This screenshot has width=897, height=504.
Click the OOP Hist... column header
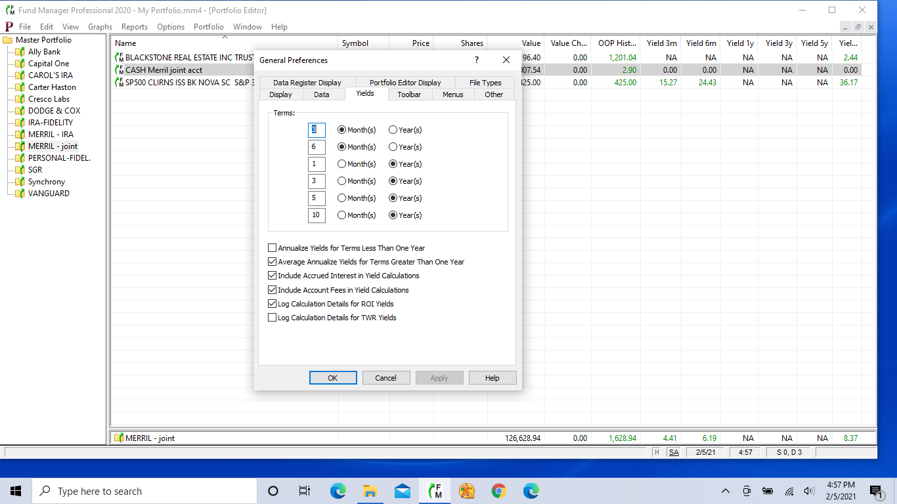pyautogui.click(x=617, y=43)
